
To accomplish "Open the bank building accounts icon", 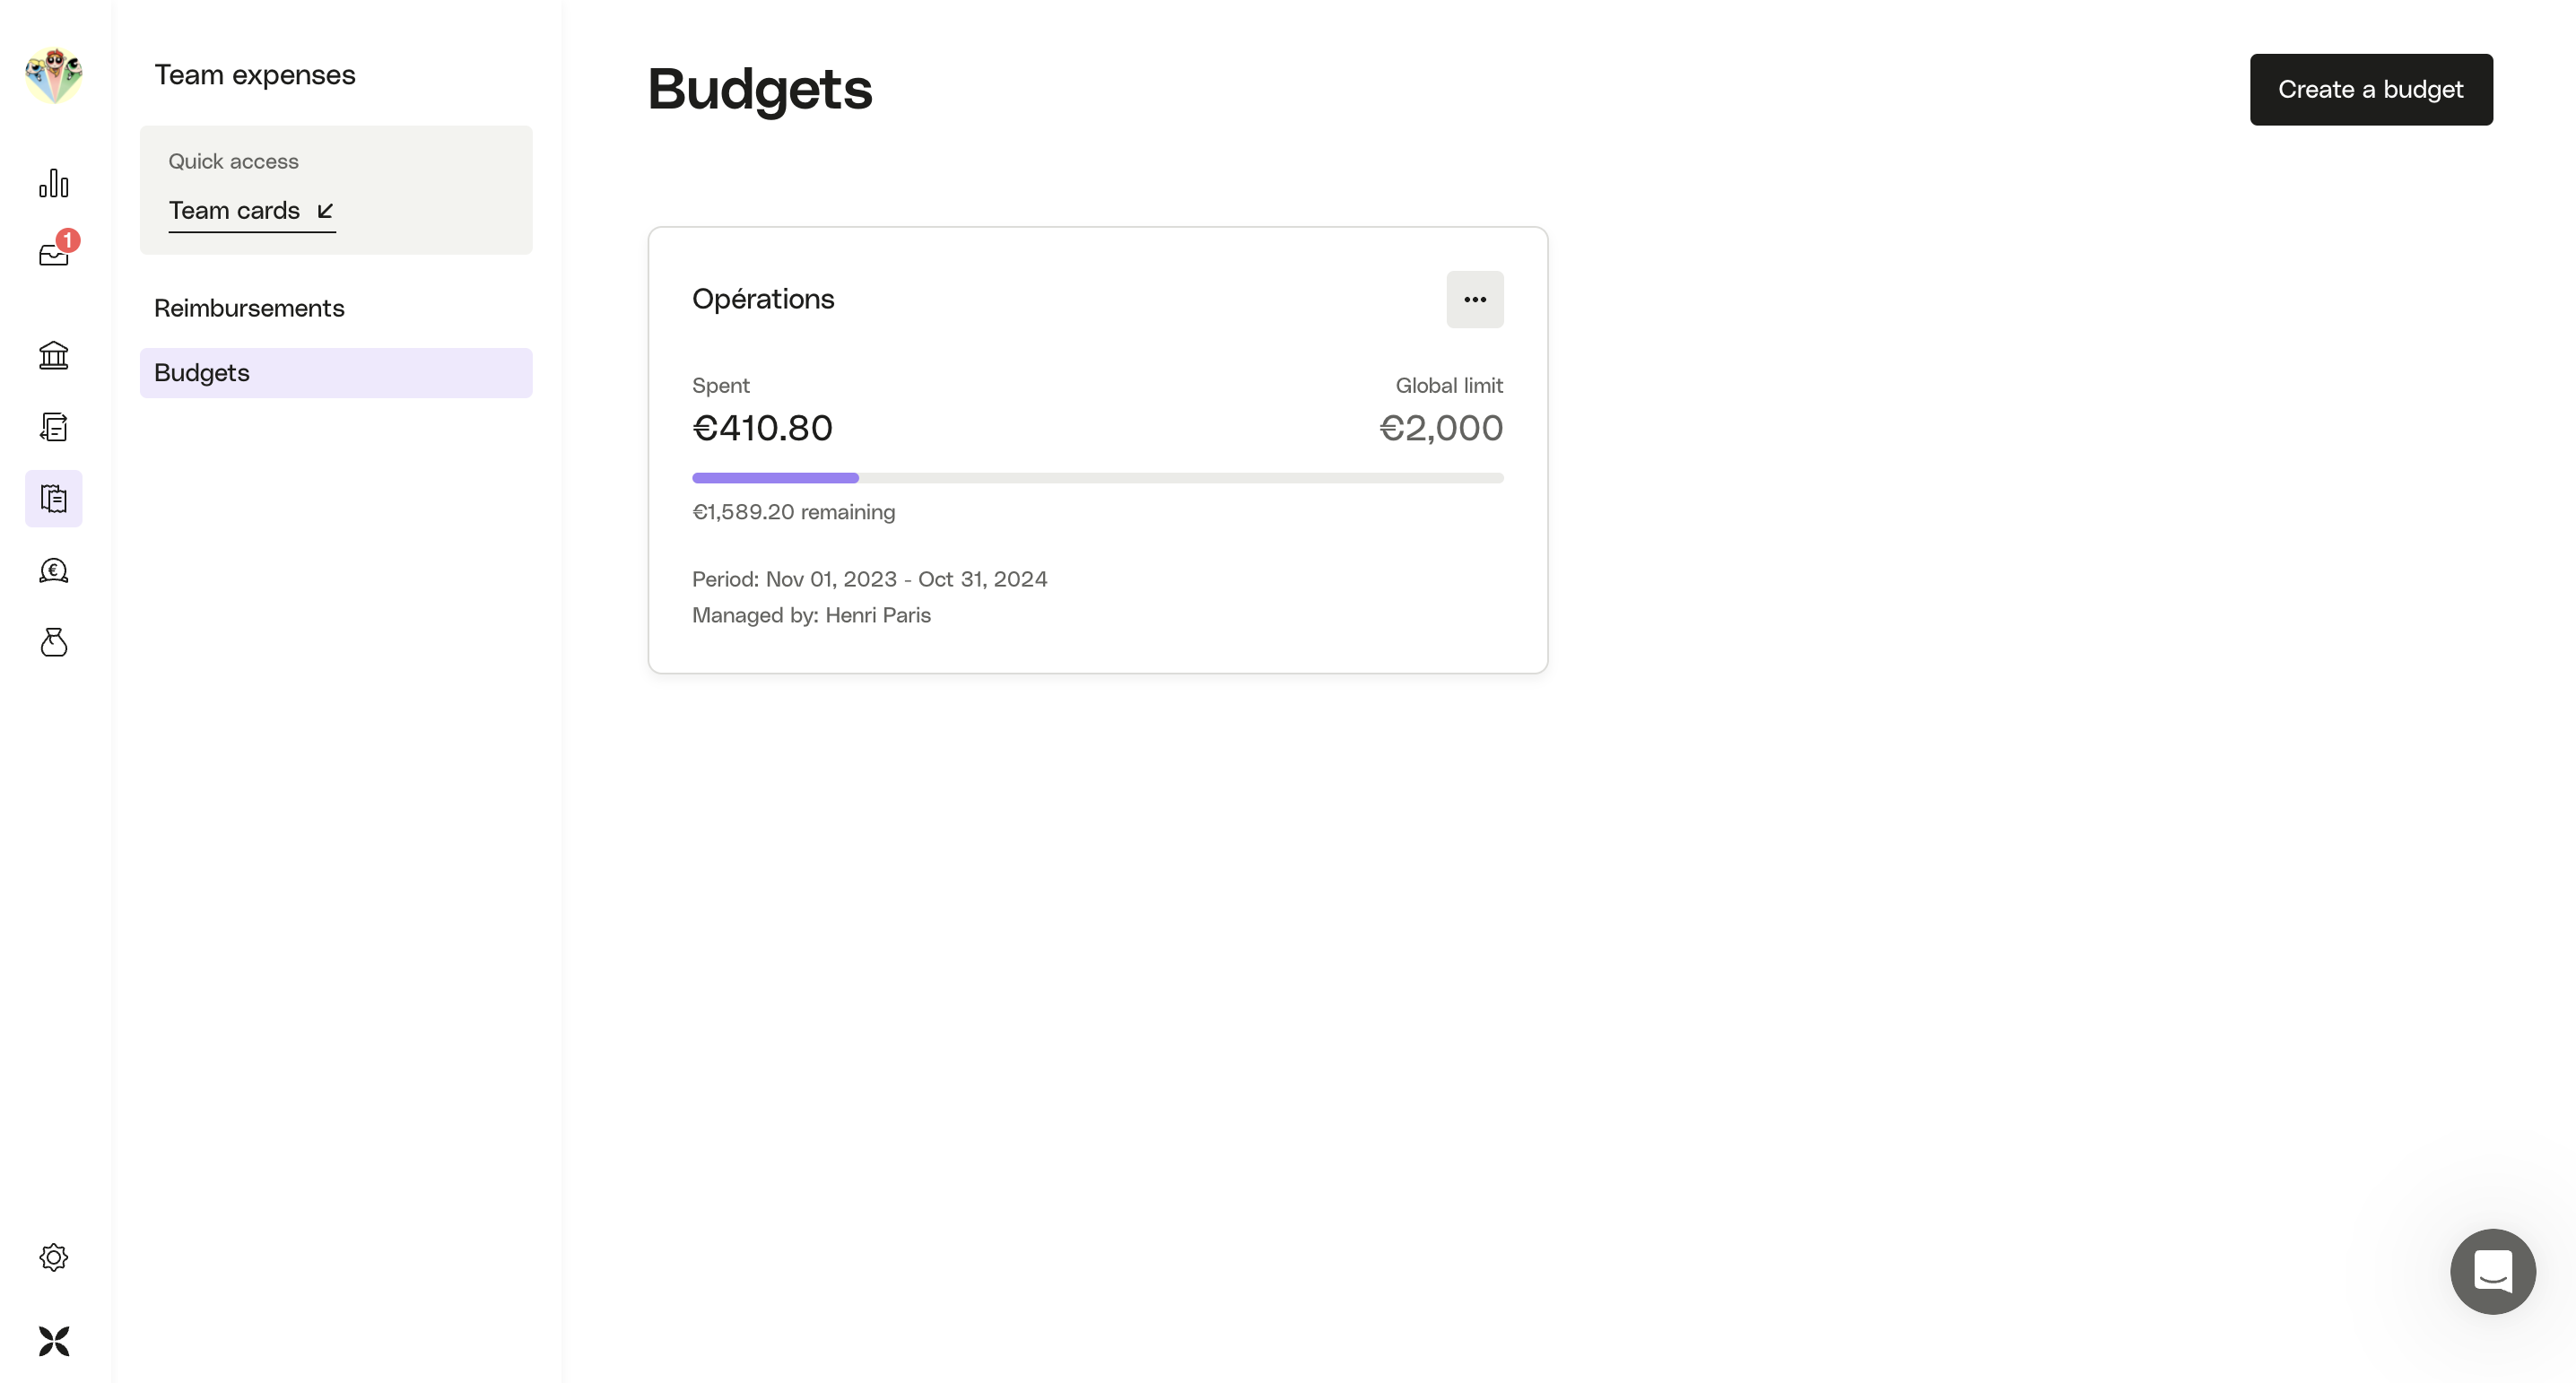I will [x=54, y=355].
